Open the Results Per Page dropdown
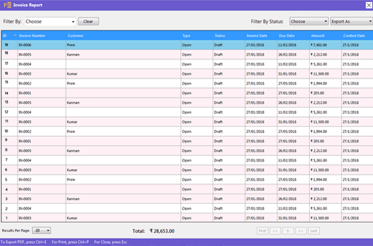The width and height of the screenshot is (373, 246). point(42,231)
